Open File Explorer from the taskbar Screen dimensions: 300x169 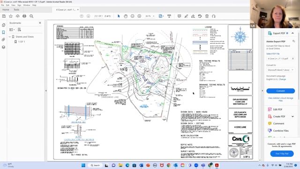pos(120,165)
